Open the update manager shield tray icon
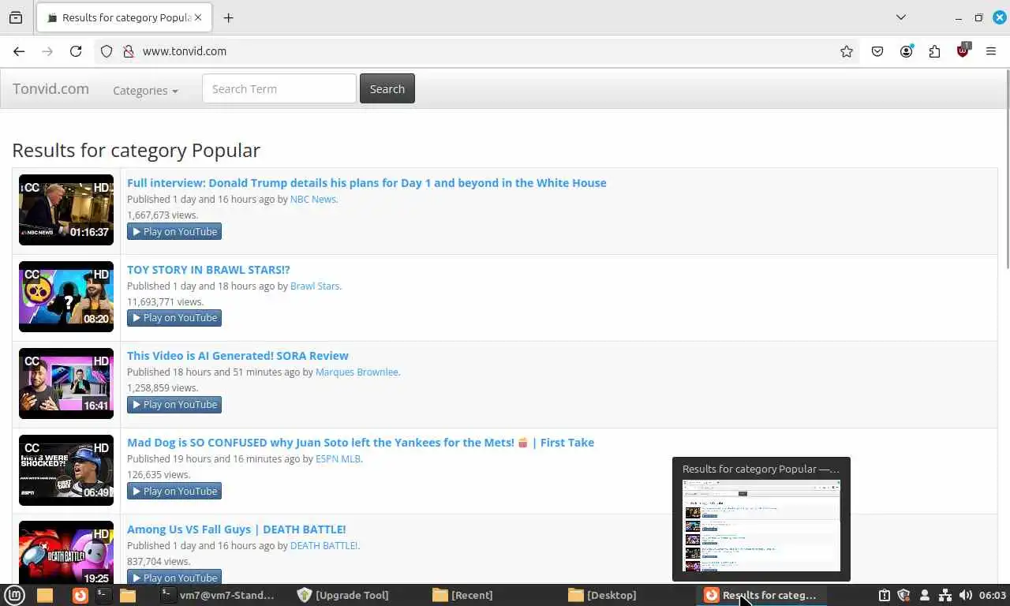 pyautogui.click(x=904, y=595)
